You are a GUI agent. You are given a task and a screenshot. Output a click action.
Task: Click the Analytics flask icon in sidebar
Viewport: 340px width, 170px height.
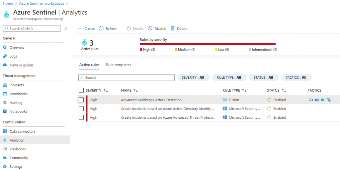(x=5, y=140)
